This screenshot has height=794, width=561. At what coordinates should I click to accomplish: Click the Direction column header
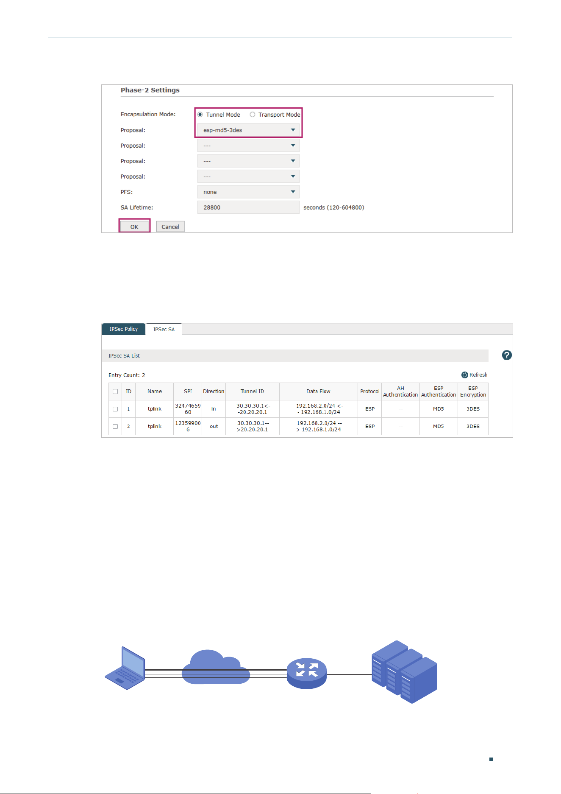[x=214, y=391]
